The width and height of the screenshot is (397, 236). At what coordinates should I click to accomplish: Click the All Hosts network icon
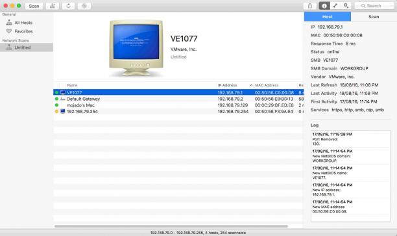[9, 23]
